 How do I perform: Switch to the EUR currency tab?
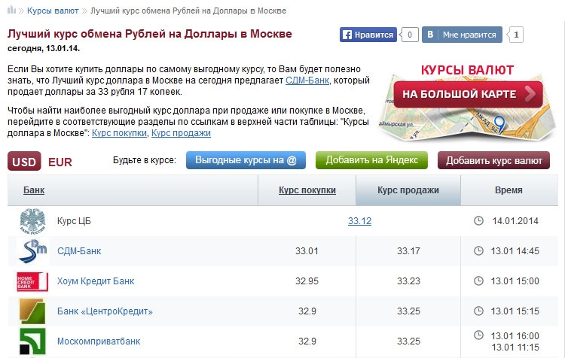click(x=60, y=162)
